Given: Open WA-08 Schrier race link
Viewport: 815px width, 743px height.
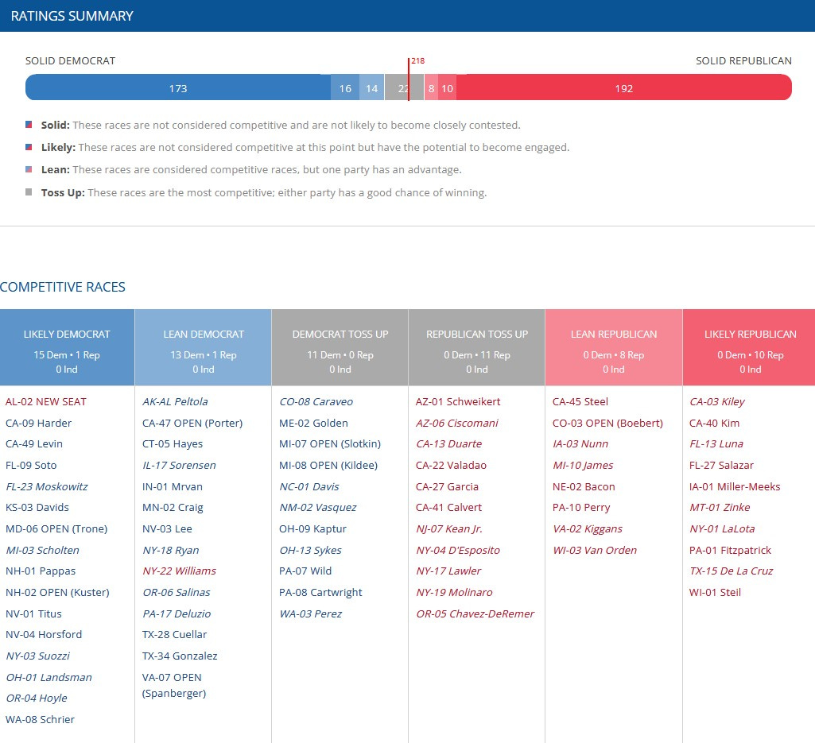Looking at the screenshot, I should click(x=40, y=719).
